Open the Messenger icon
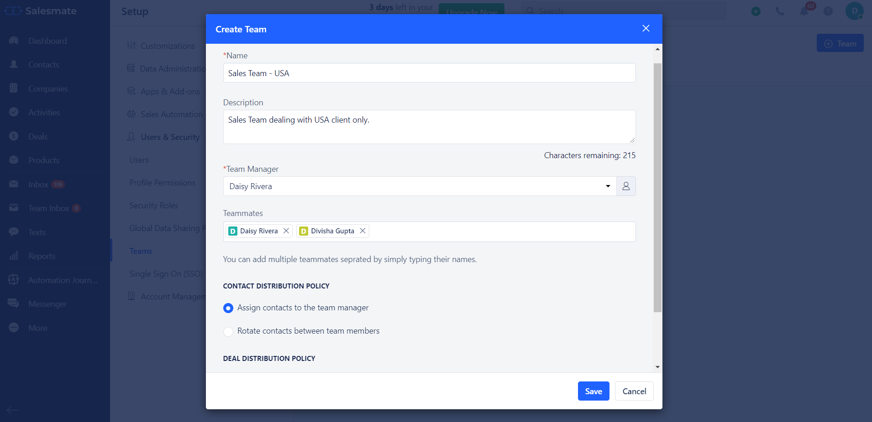 click(x=14, y=304)
